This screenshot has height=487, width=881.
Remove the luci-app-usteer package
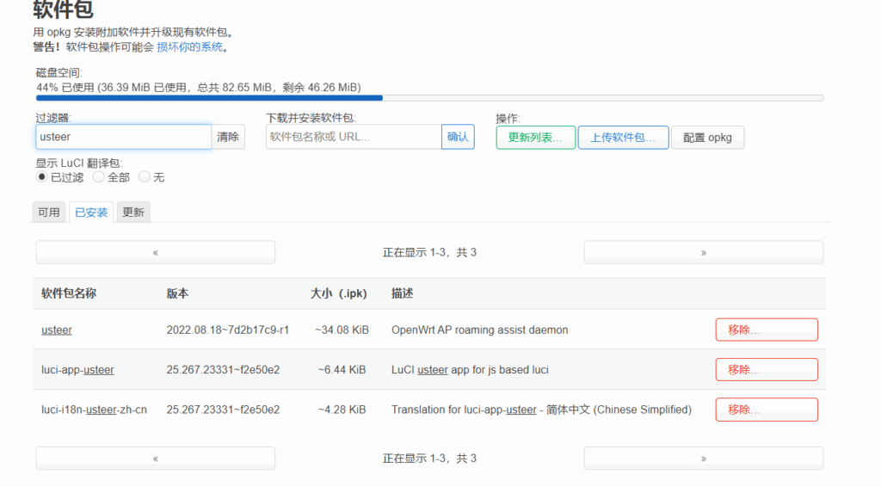tap(766, 370)
